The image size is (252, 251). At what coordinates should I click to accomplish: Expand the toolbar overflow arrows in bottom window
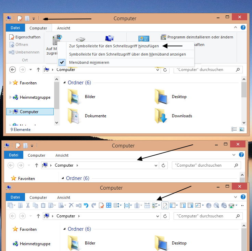[x=242, y=206]
